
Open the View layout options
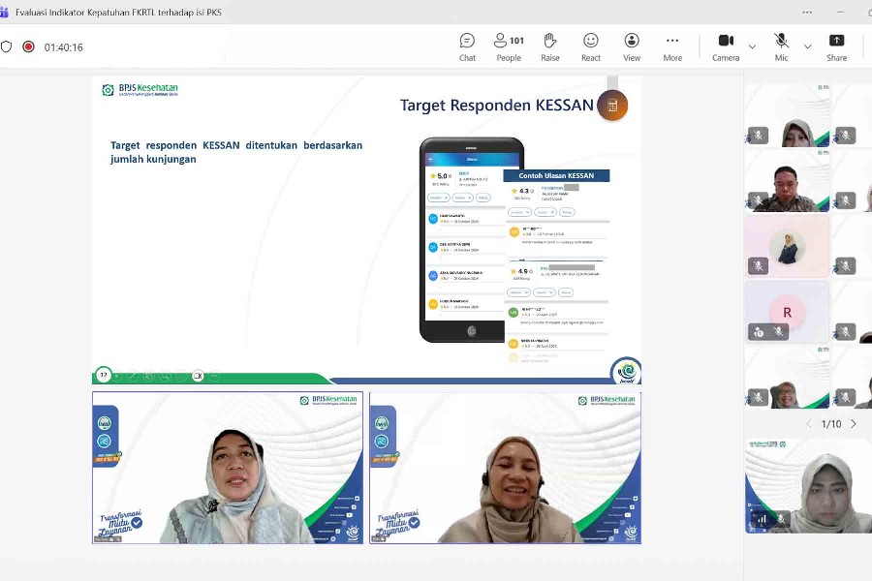click(x=632, y=47)
